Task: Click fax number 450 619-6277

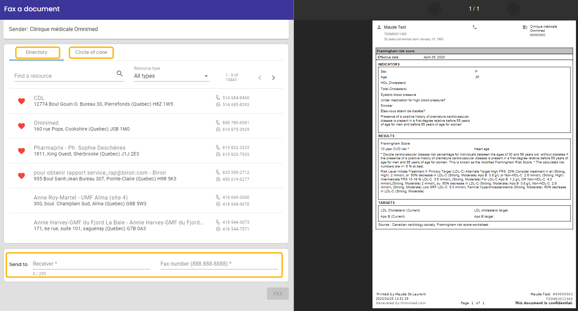Action: 236,179
